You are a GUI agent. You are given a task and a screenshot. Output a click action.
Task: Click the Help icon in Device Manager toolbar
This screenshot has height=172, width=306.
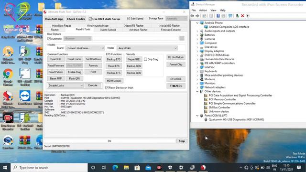[218, 16]
